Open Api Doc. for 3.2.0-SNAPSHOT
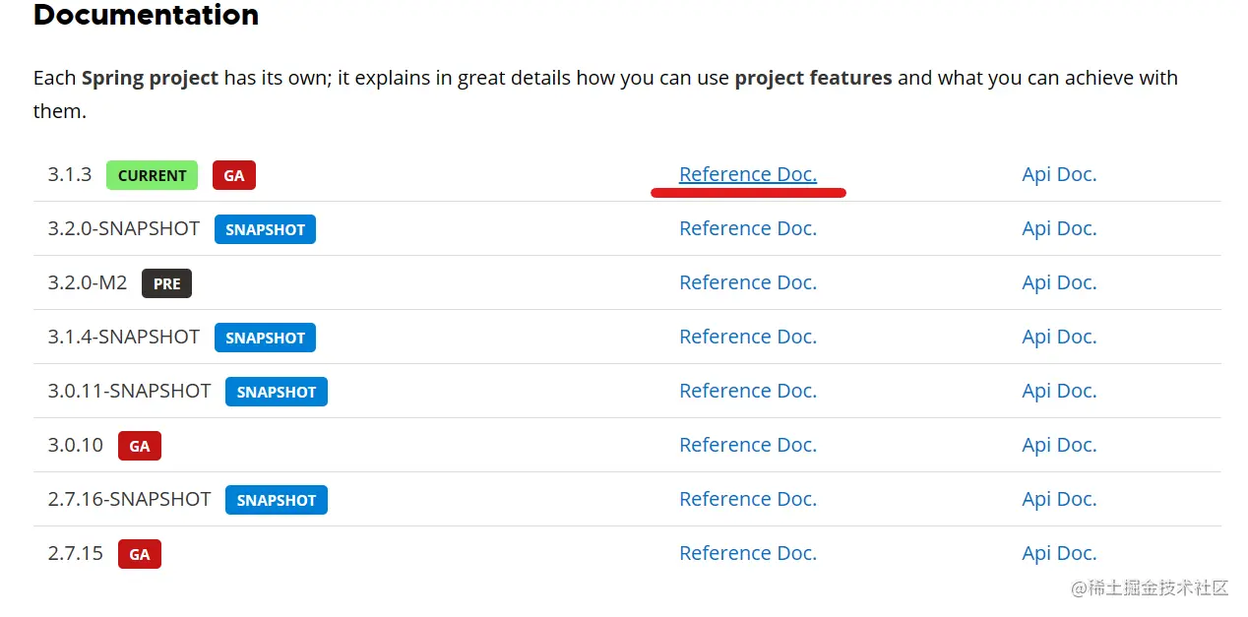 [1059, 228]
